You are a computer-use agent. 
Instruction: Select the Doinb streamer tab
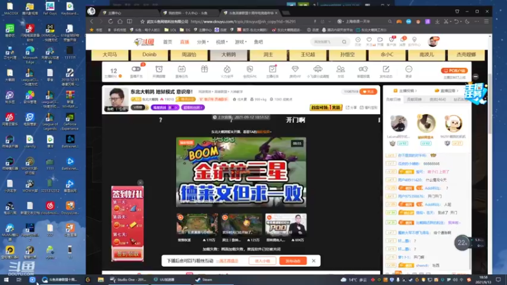(150, 54)
